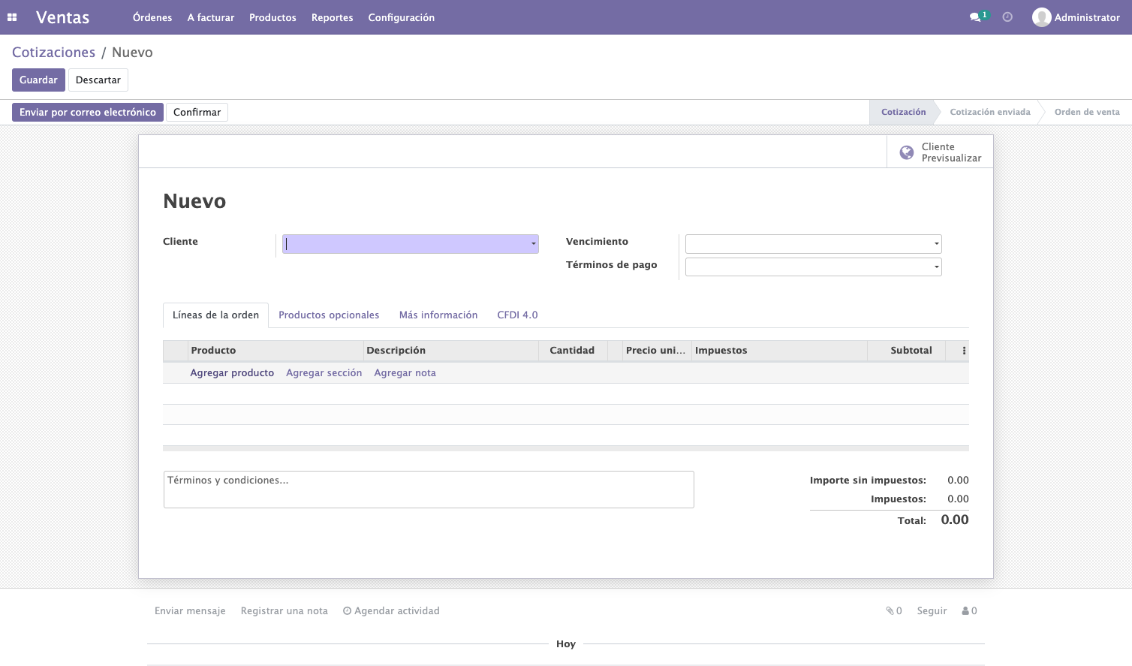Click the Agregar sección link
1132x666 pixels.
[x=324, y=373]
